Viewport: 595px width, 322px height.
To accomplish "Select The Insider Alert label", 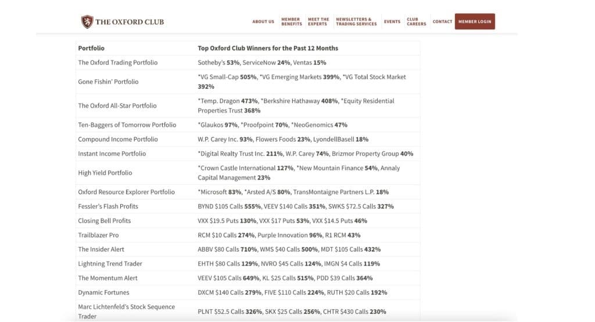I will (x=101, y=249).
